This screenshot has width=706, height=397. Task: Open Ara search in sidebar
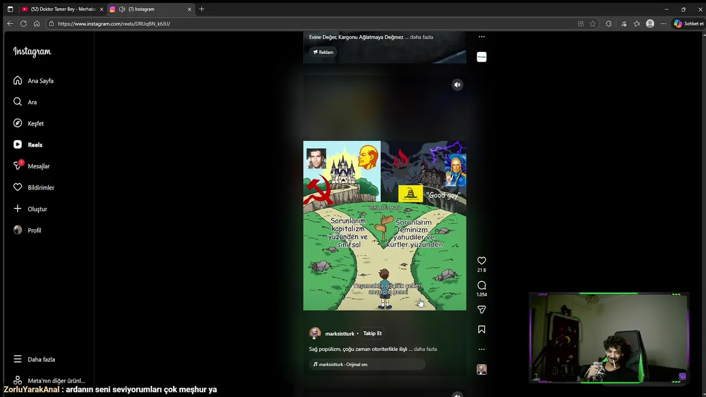[25, 102]
